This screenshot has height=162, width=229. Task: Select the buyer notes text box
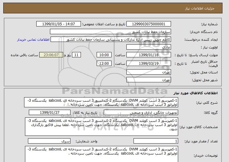pos(101,154)
